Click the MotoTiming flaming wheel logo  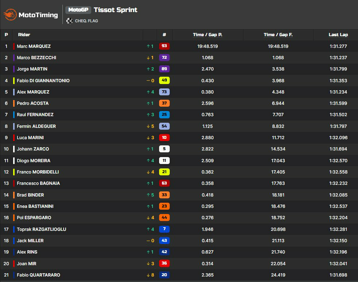tap(10, 15)
